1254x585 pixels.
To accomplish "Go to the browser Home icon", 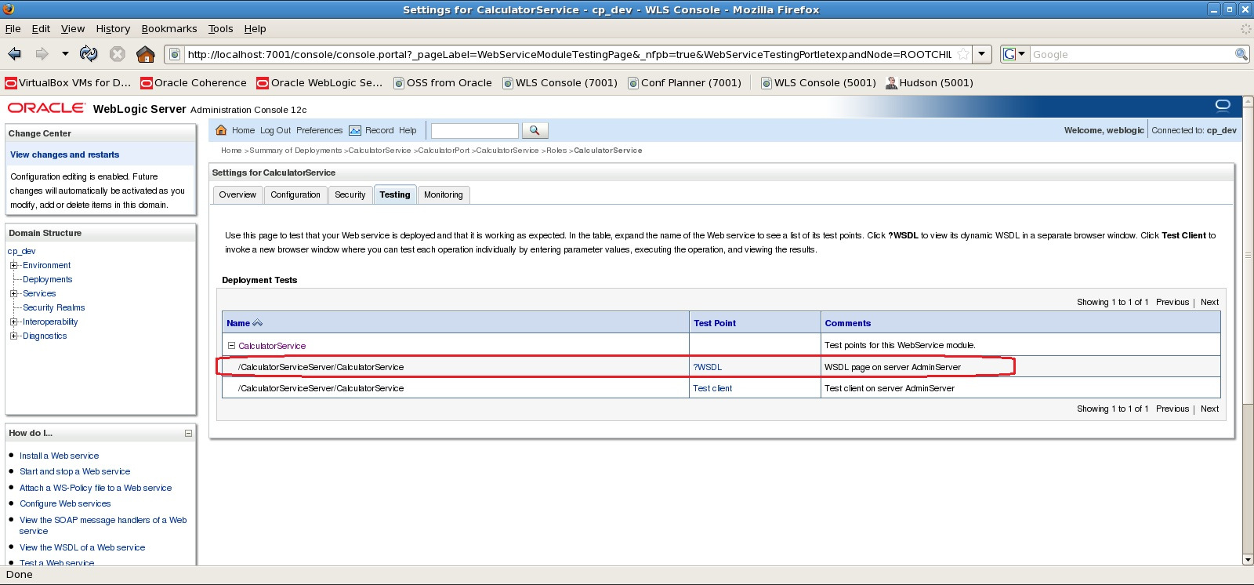I will (x=146, y=54).
